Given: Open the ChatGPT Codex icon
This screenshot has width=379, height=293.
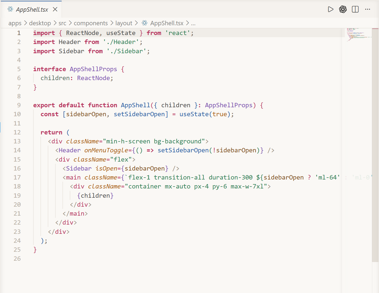Looking at the screenshot, I should [x=343, y=9].
